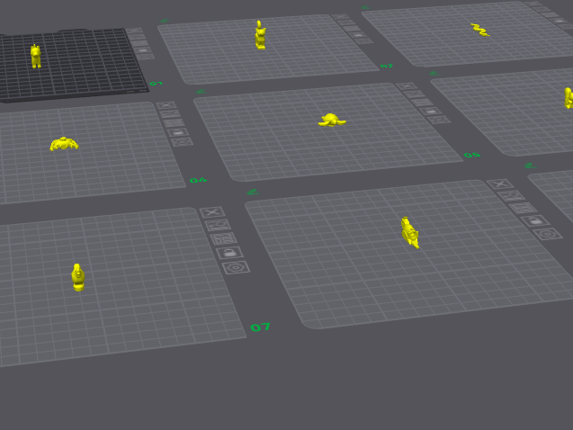The width and height of the screenshot is (573, 430).
Task: Toggle lock on plate right of 07
Action: [535, 220]
